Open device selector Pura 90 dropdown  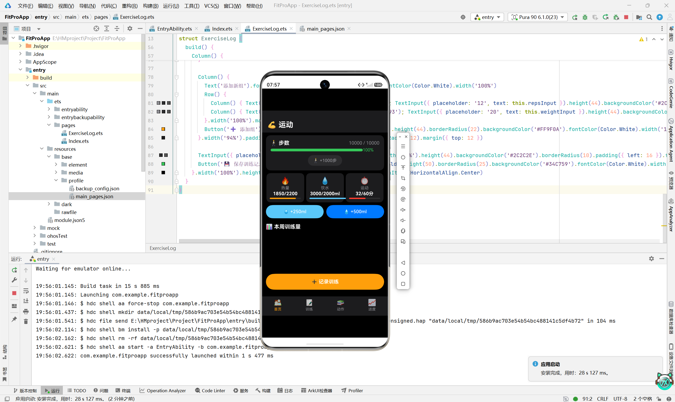537,17
